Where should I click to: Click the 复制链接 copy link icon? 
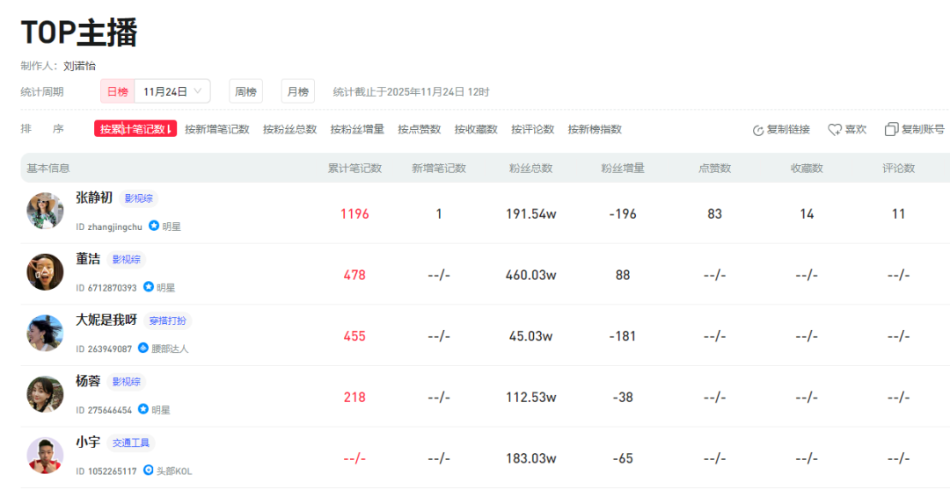(x=758, y=130)
